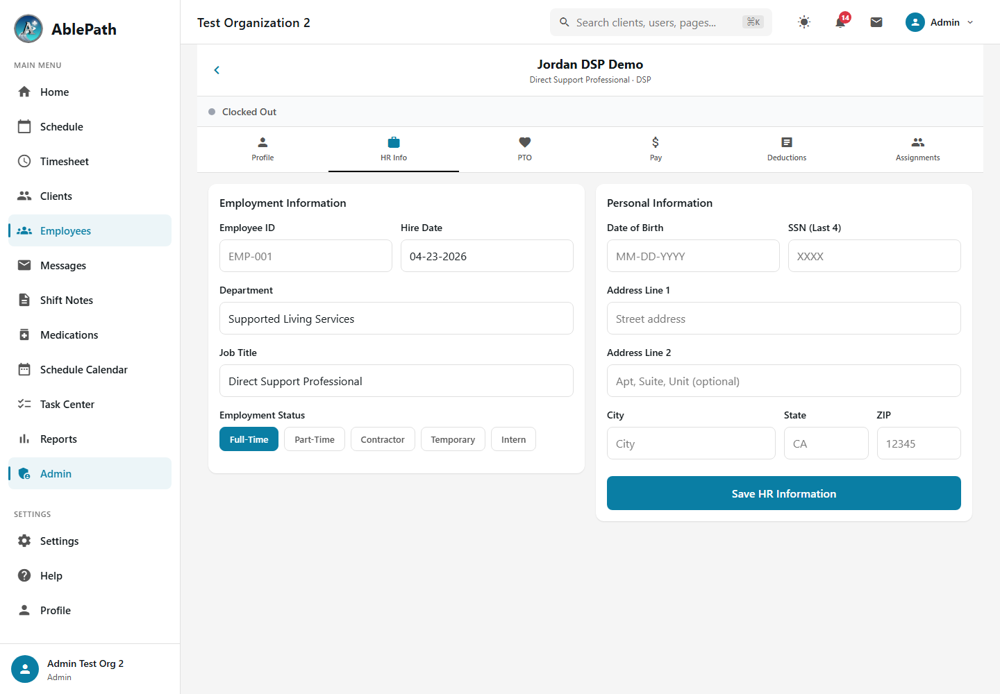1000x694 pixels.
Task: Select Intern employment status
Action: coord(514,439)
